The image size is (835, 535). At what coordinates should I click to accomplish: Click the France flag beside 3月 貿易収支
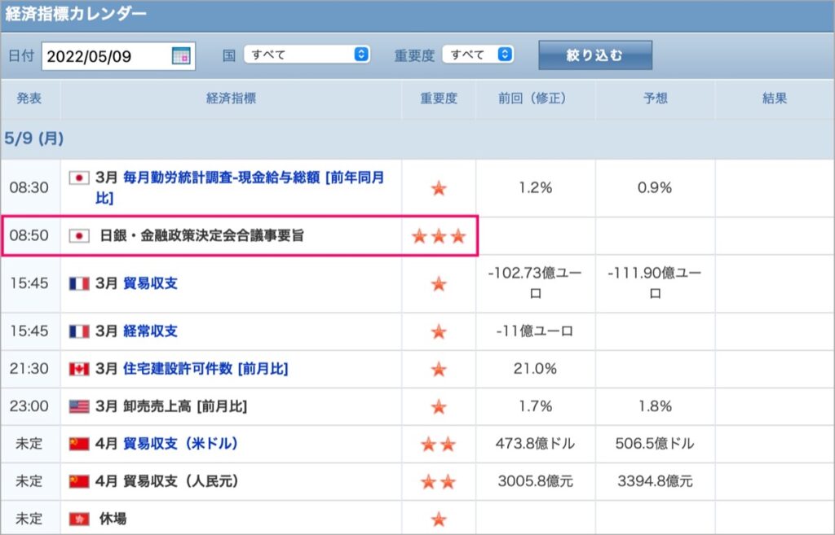(x=79, y=283)
